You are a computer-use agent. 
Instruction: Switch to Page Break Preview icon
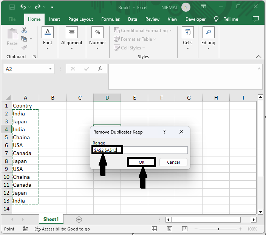184,229
